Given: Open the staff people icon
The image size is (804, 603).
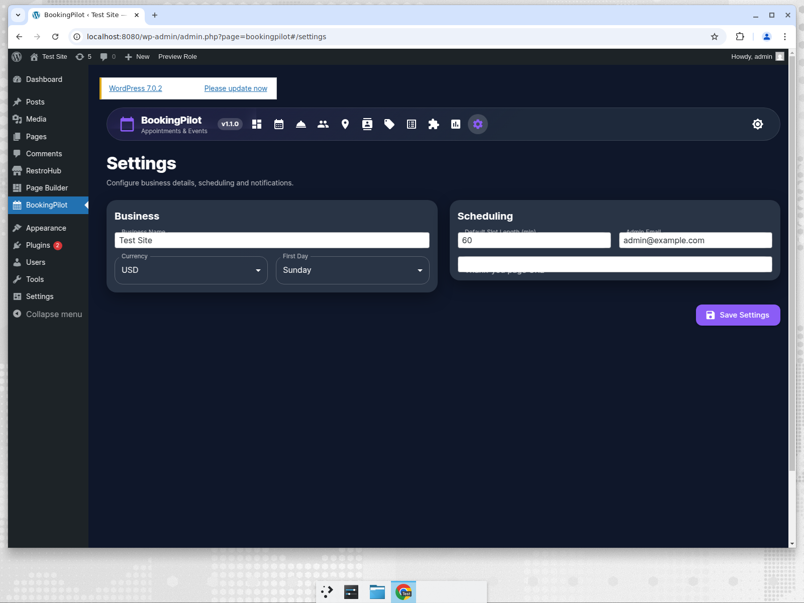Looking at the screenshot, I should (x=323, y=124).
